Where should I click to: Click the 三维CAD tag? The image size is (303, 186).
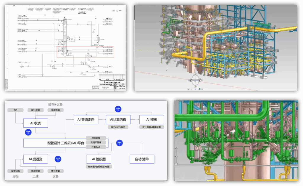pos(96,147)
